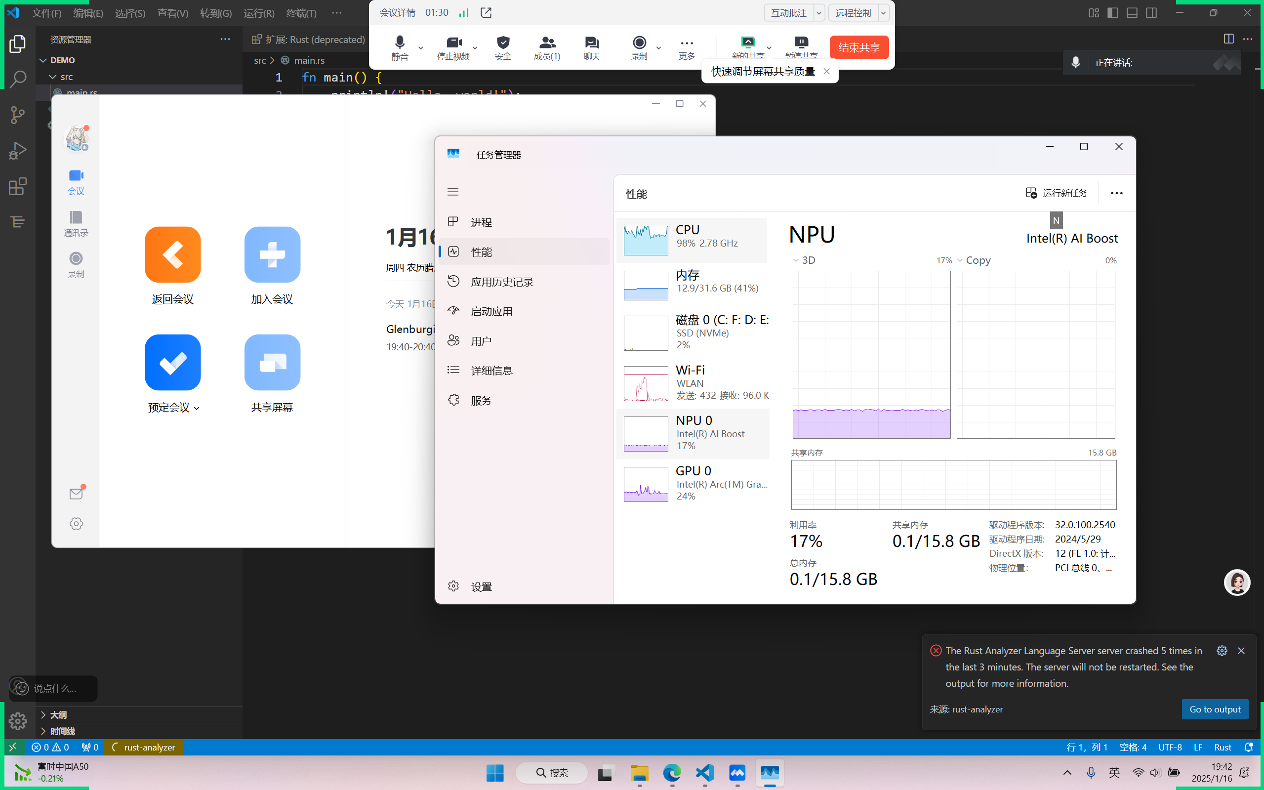1264x790 pixels.
Task: Click 结束共享 to end screen sharing
Action: tap(858, 47)
